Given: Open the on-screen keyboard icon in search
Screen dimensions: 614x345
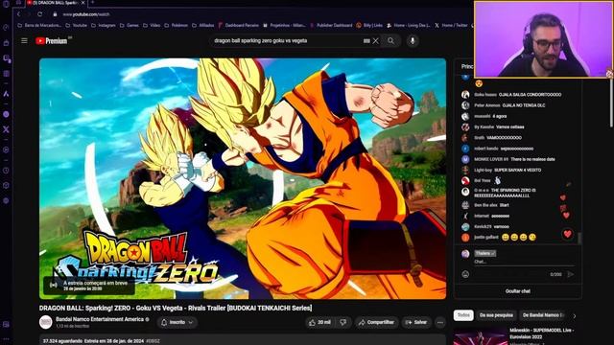Looking at the screenshot, I should [x=366, y=40].
